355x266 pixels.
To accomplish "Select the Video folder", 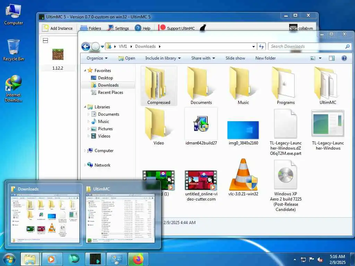I will pos(158,126).
